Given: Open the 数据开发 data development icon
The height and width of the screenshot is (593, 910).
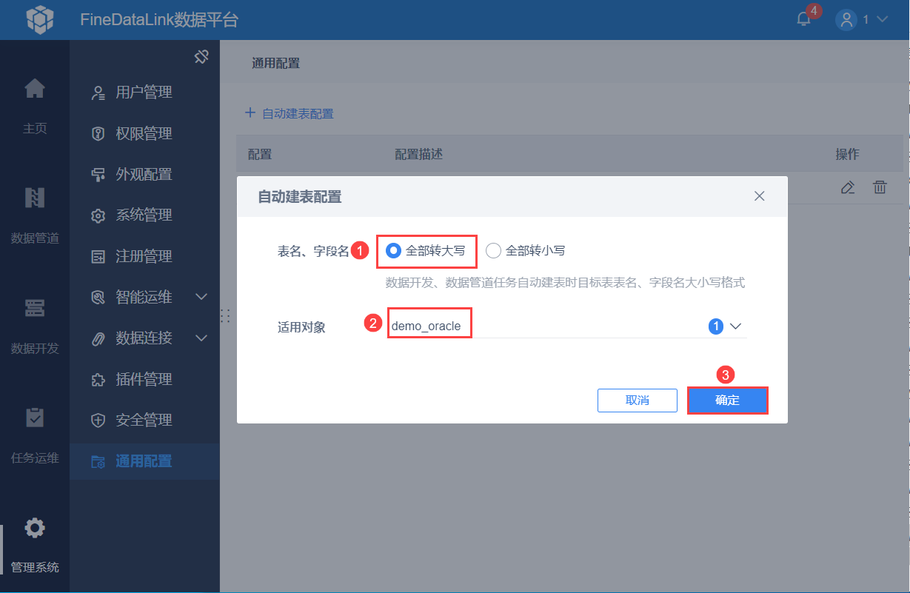Looking at the screenshot, I should coord(35,307).
